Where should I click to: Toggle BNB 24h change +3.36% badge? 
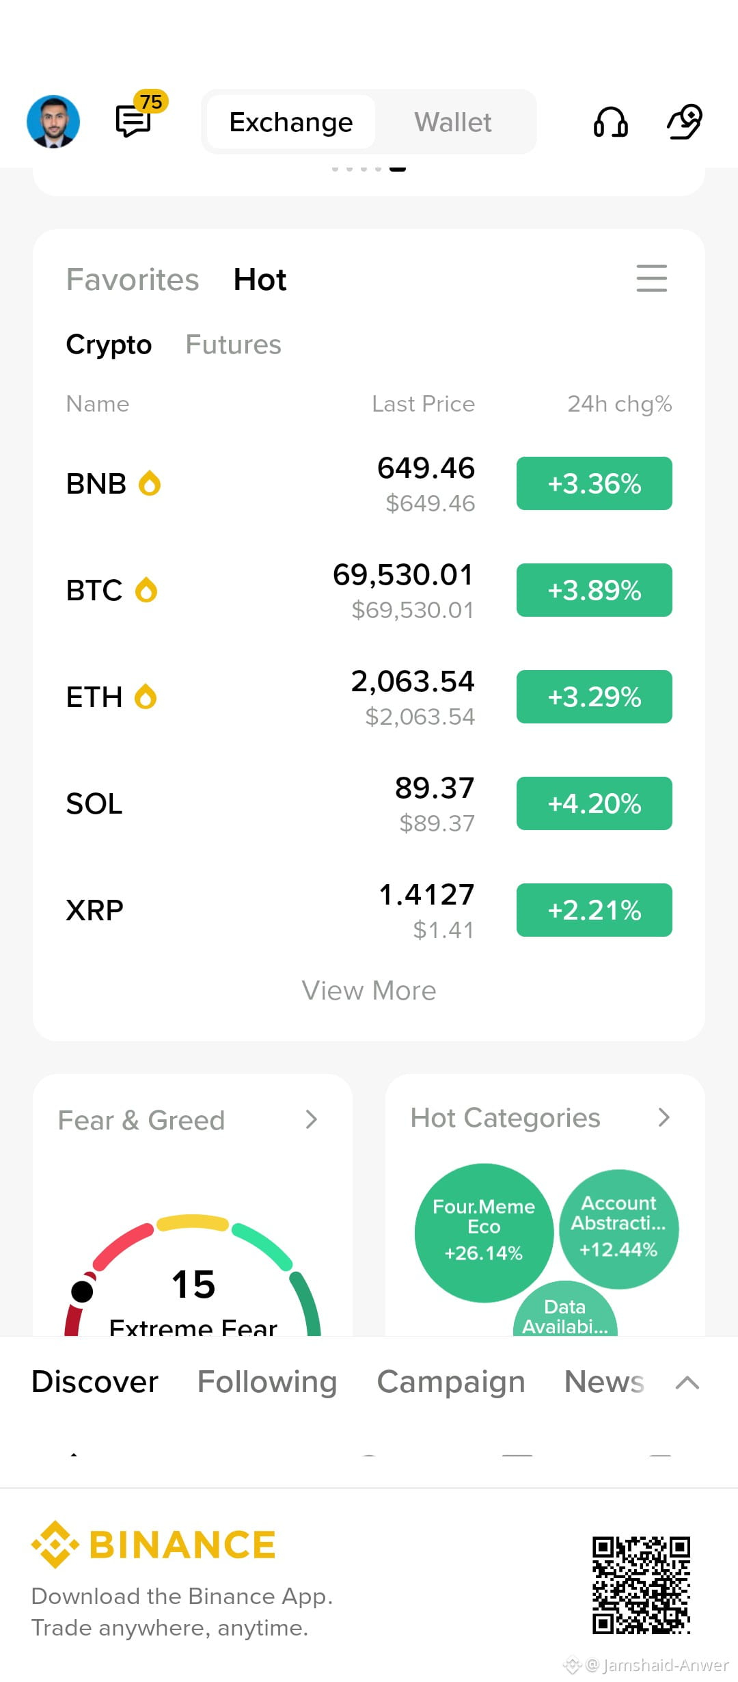click(x=594, y=483)
